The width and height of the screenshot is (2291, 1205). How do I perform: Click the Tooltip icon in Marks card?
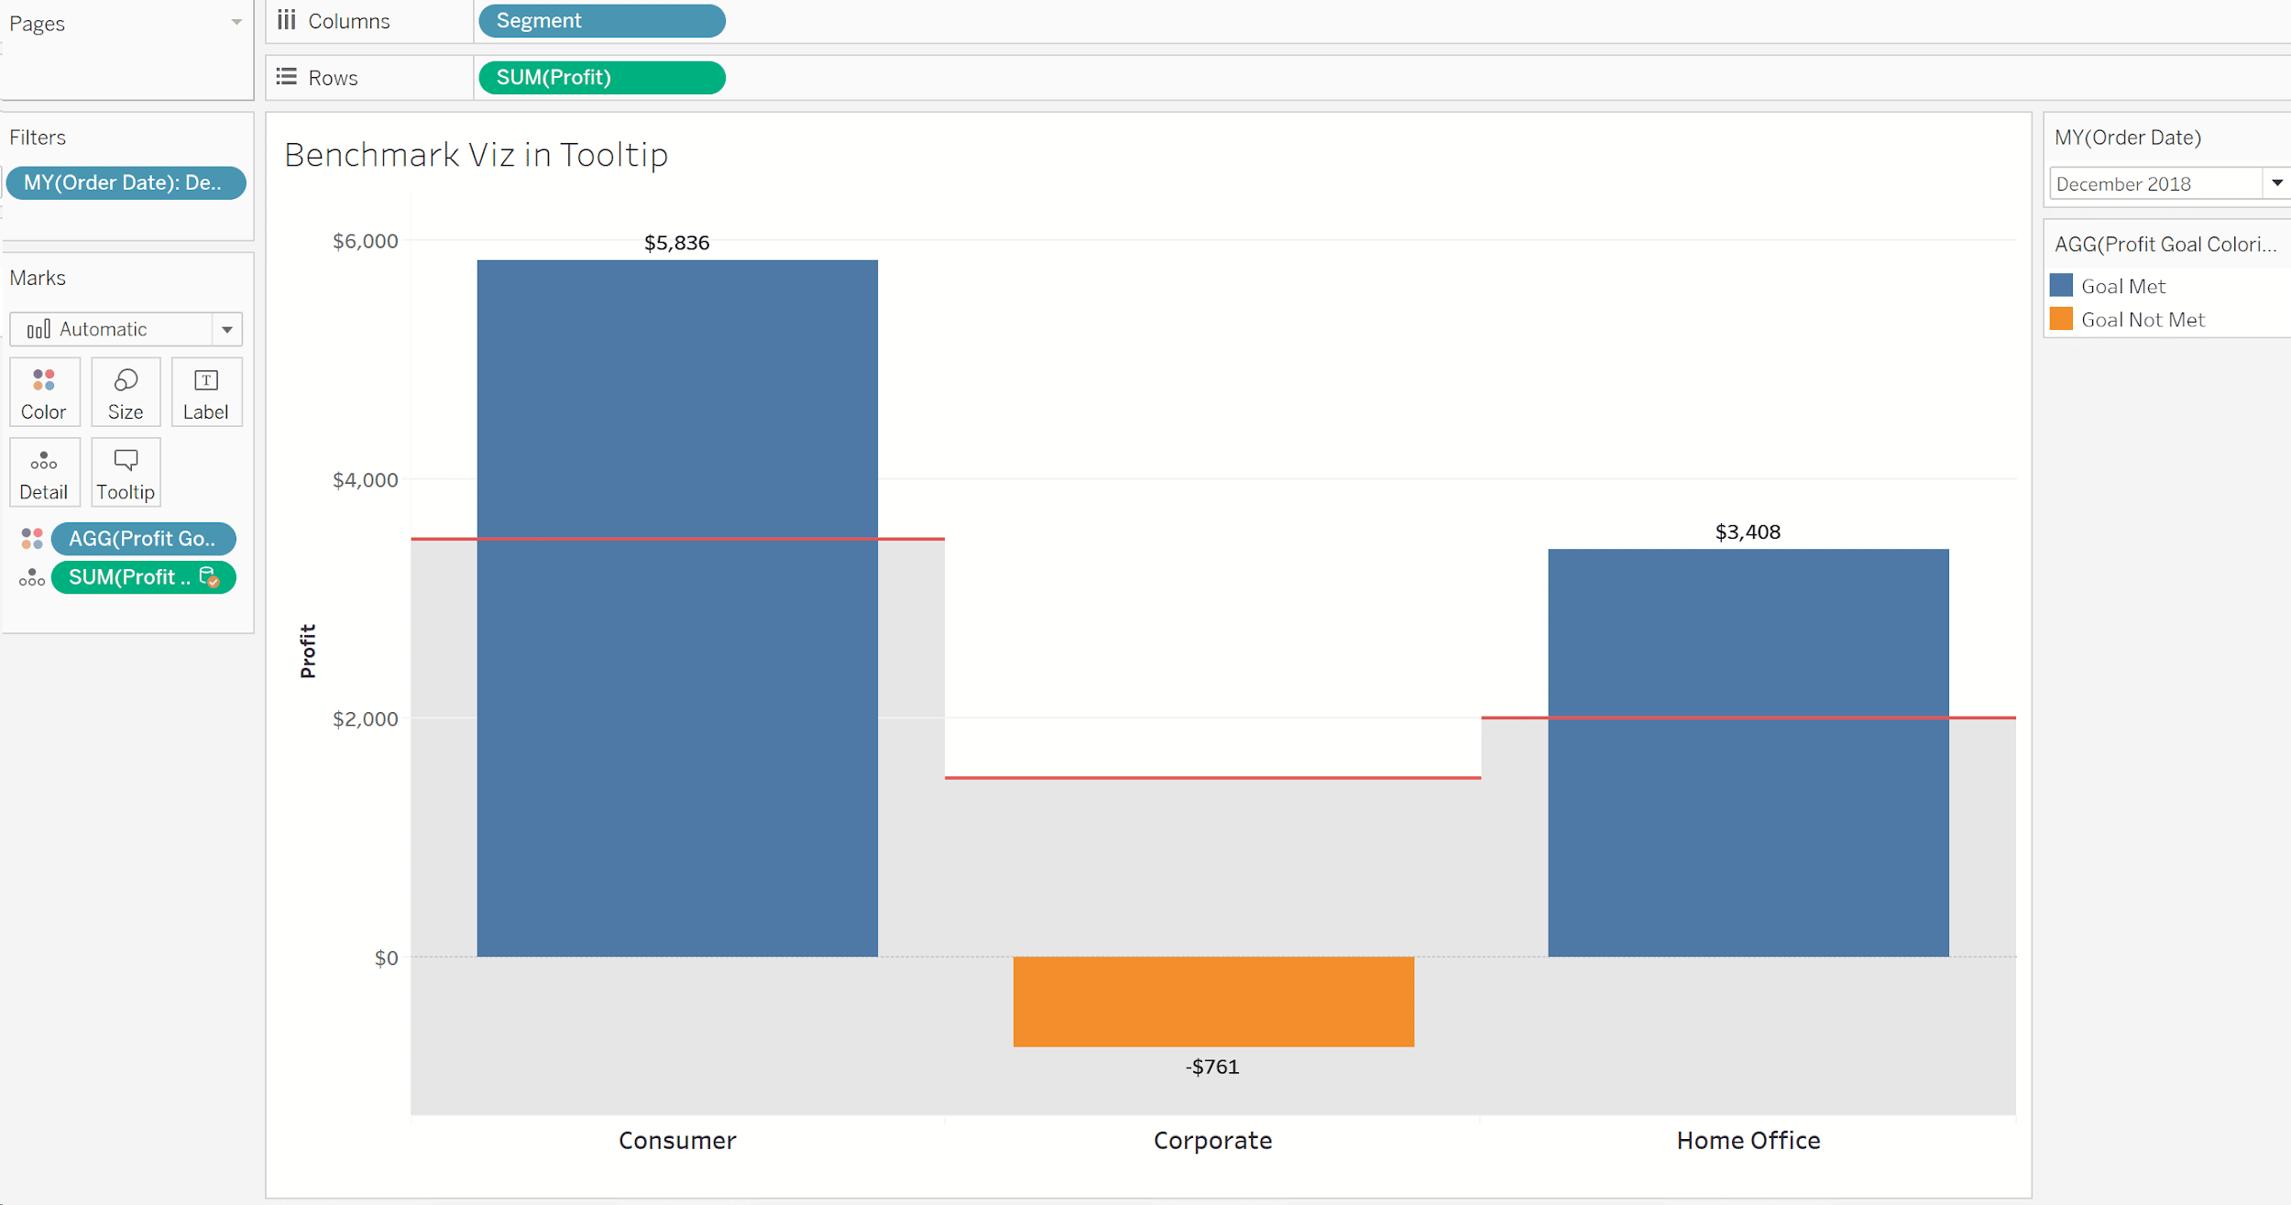click(126, 471)
